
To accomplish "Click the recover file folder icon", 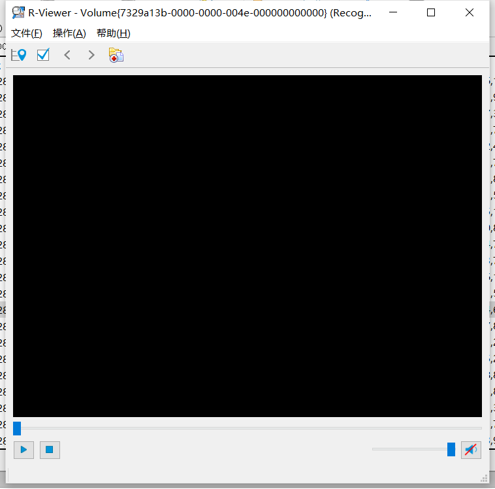I will (x=116, y=55).
